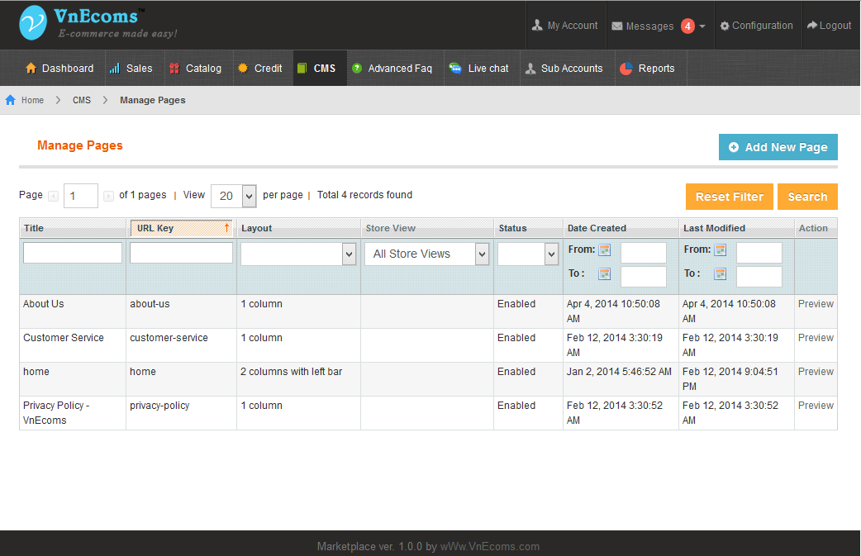The height and width of the screenshot is (556, 861).
Task: Click the Reports pie chart icon
Action: 626,68
